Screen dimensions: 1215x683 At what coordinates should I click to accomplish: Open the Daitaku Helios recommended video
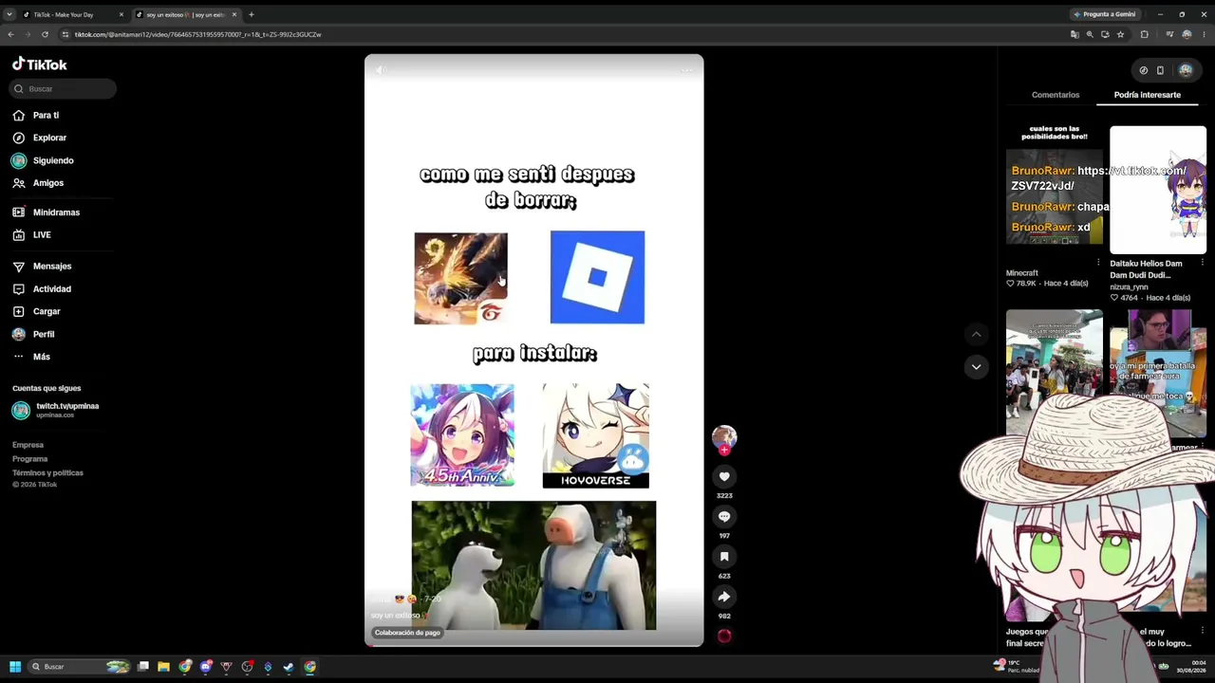[1158, 190]
